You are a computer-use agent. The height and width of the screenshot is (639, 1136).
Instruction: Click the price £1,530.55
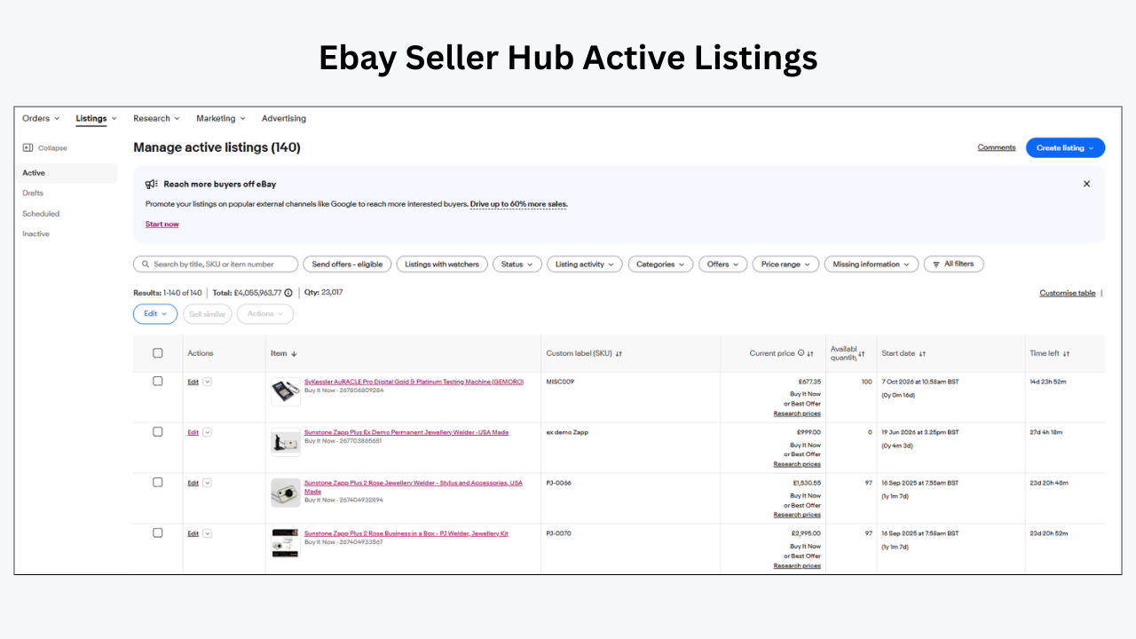point(807,483)
